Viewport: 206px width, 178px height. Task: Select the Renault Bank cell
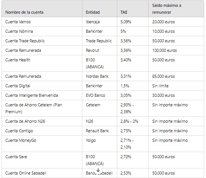pyautogui.click(x=97, y=131)
